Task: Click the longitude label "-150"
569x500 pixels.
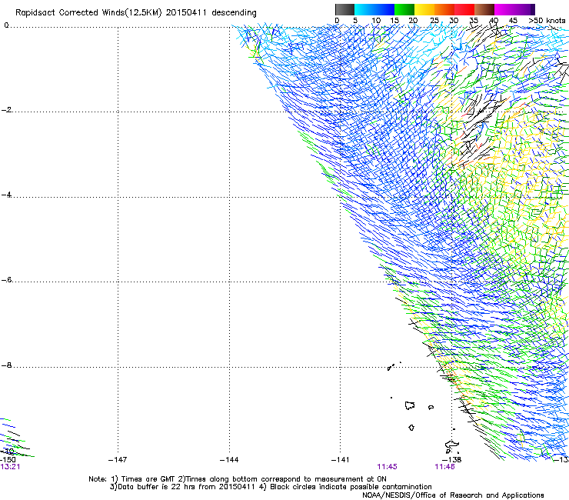Action: coord(8,460)
